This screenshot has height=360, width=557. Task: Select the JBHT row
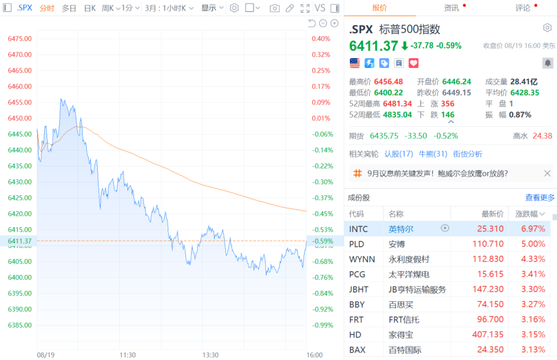point(447,289)
